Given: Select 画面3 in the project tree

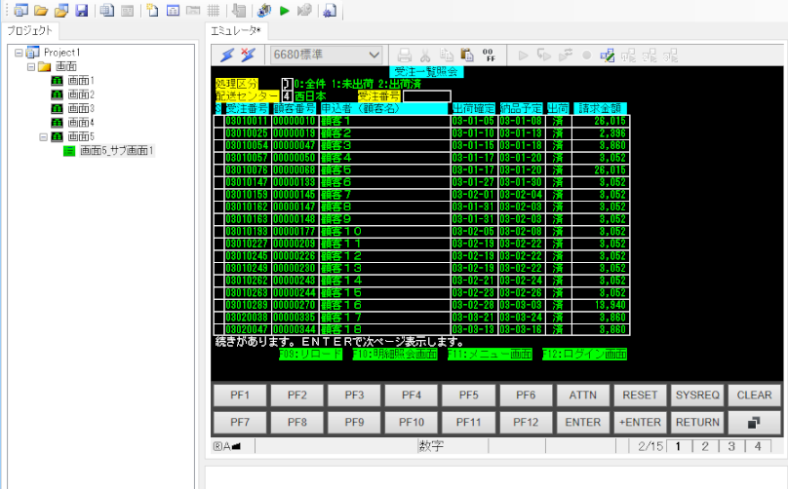Looking at the screenshot, I should (x=80, y=108).
